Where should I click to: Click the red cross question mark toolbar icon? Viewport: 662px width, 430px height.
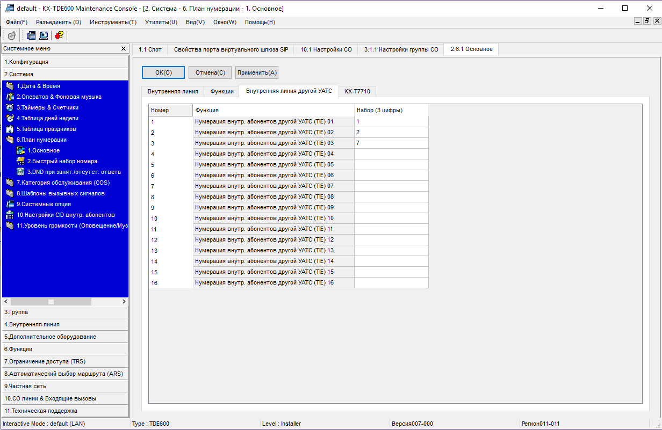pyautogui.click(x=59, y=35)
